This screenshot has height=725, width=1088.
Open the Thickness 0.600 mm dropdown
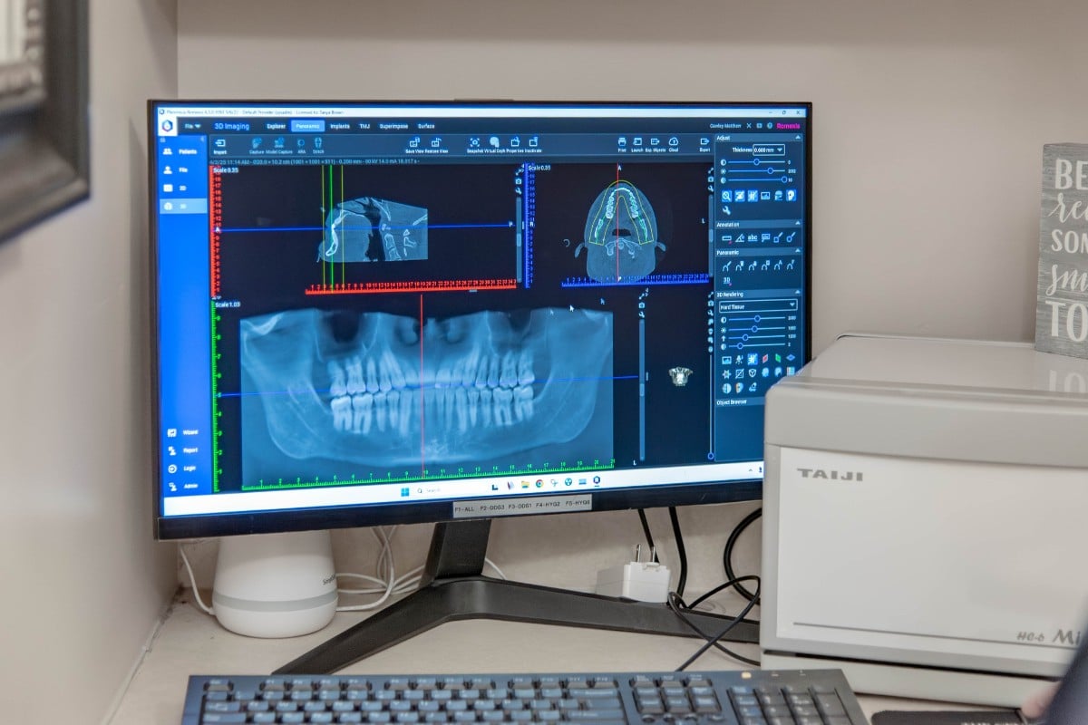769,150
